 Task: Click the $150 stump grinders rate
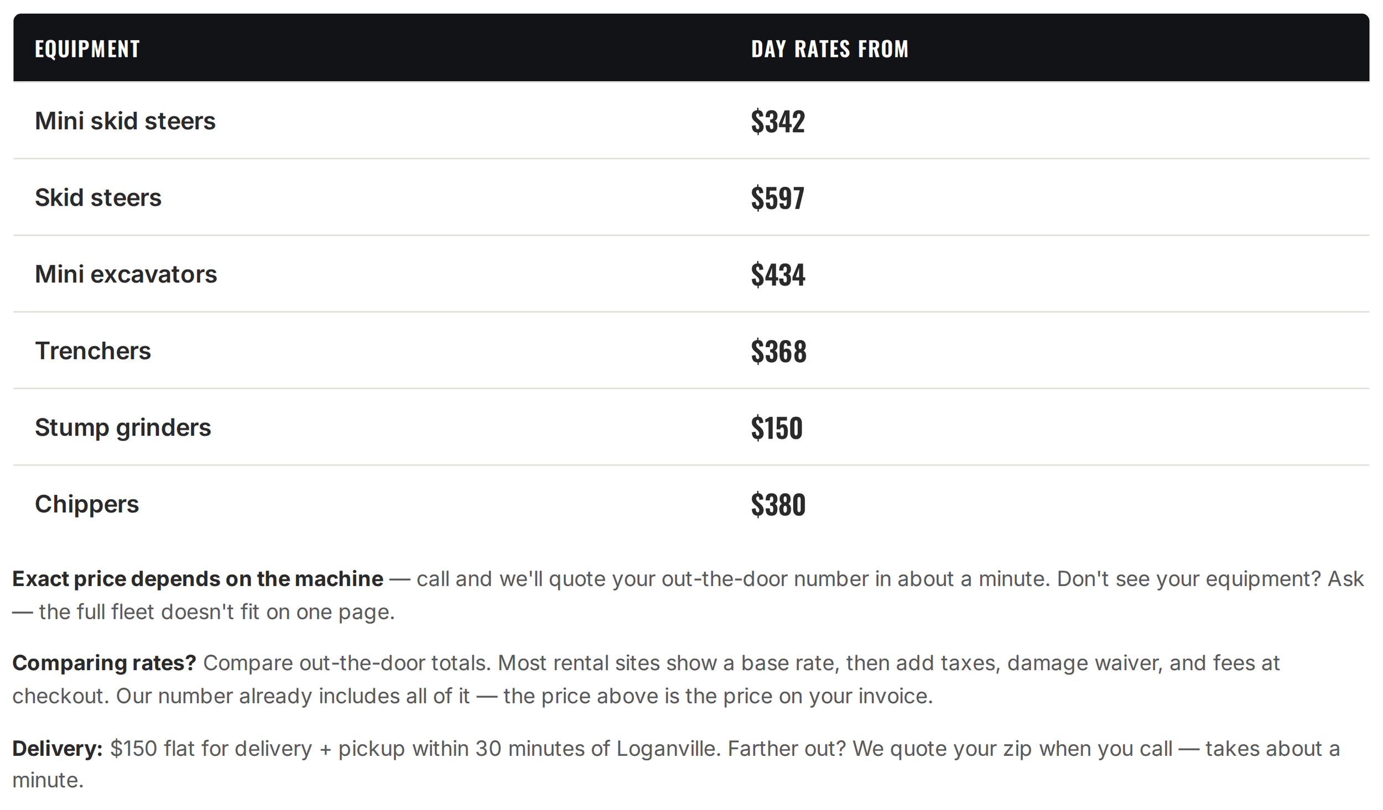776,428
